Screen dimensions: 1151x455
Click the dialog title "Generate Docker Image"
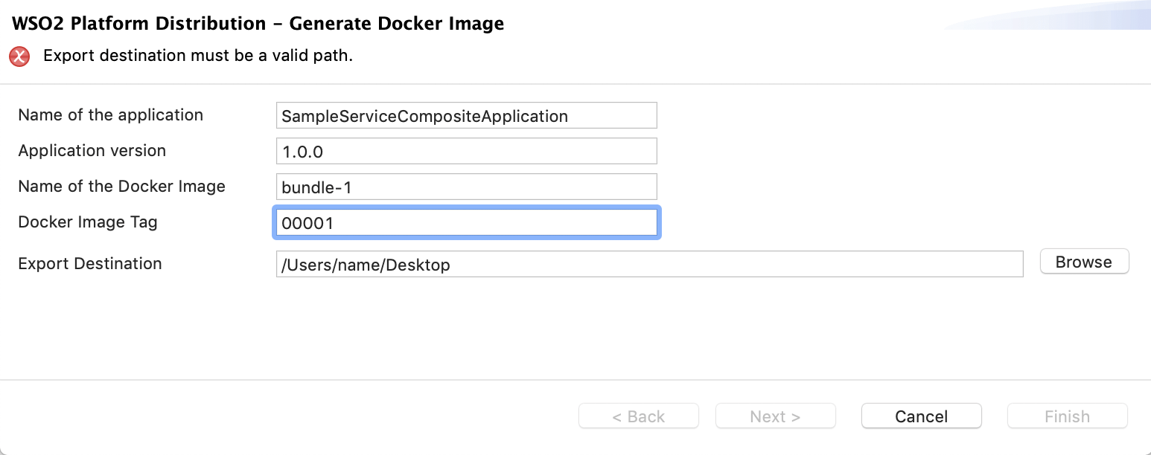point(397,23)
